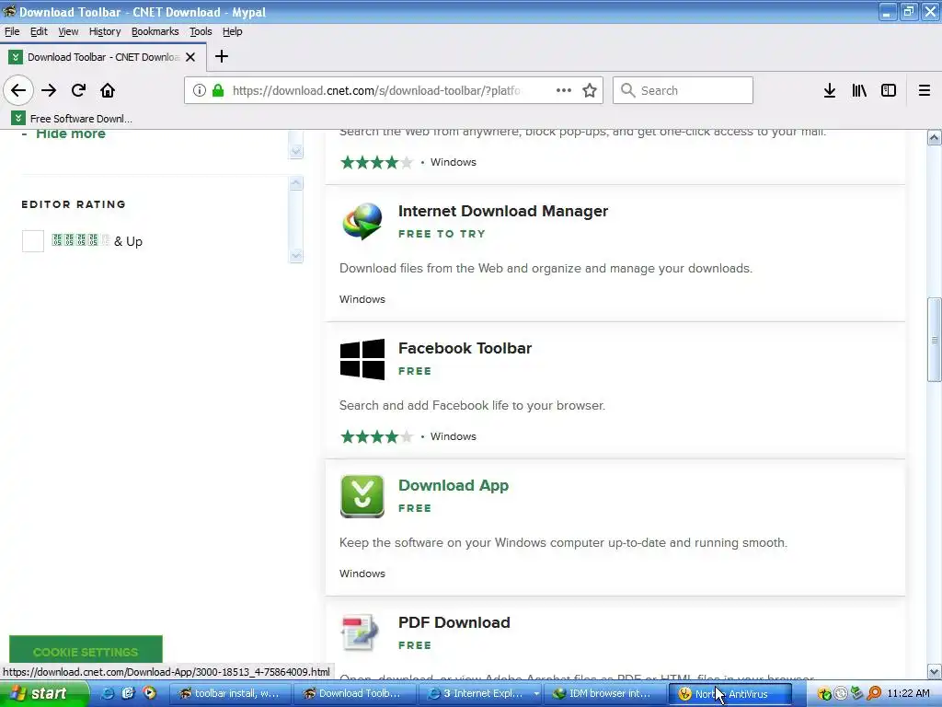This screenshot has height=707, width=942.
Task: Click the 11:22 AM clock
Action: [908, 693]
